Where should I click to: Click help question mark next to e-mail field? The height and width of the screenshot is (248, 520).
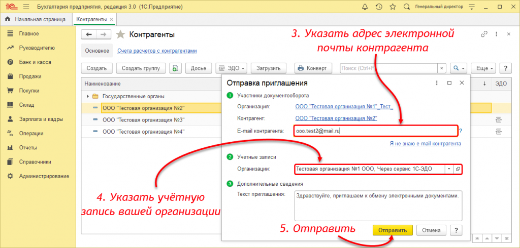pyautogui.click(x=461, y=131)
